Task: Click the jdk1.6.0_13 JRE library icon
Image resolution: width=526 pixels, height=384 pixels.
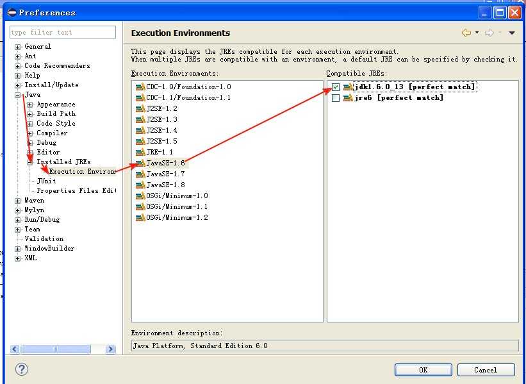Action: point(348,87)
